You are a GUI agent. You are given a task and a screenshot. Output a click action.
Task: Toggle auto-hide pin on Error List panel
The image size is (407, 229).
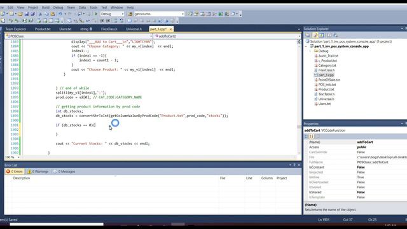(294, 165)
